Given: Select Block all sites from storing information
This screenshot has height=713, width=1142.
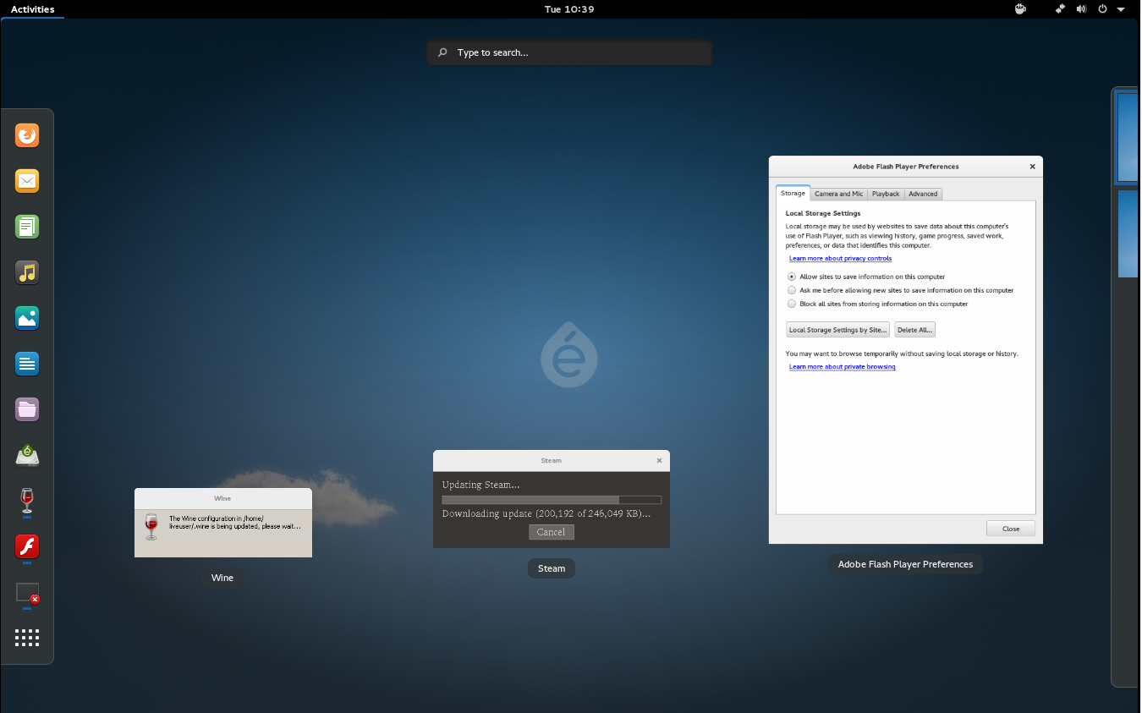Looking at the screenshot, I should (x=792, y=304).
